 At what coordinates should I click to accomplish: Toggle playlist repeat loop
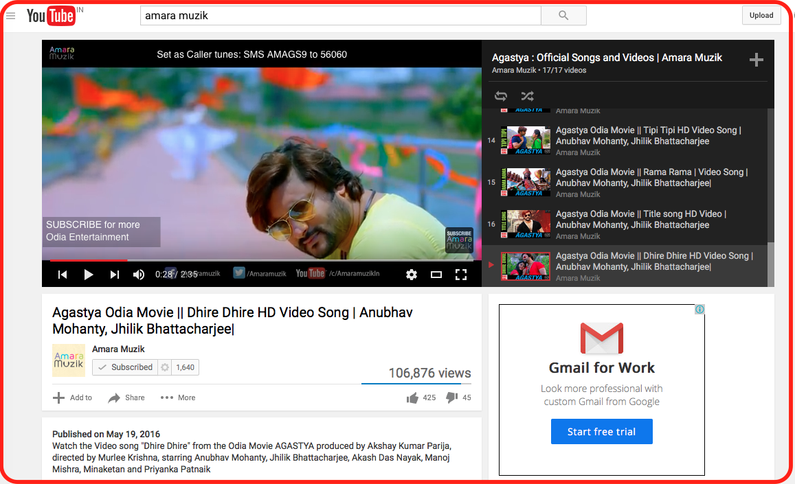coord(501,96)
